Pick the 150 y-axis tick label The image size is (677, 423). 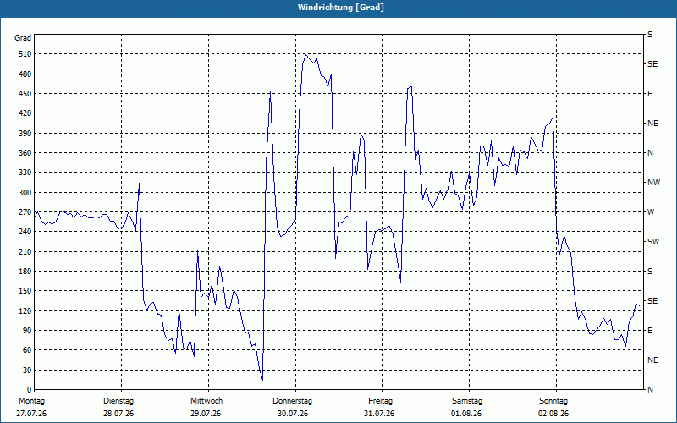pos(25,291)
